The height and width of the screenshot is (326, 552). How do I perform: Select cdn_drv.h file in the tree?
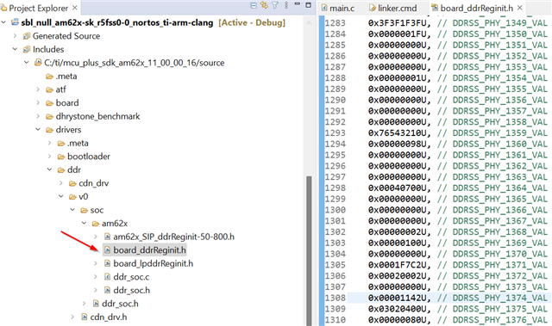click(109, 317)
